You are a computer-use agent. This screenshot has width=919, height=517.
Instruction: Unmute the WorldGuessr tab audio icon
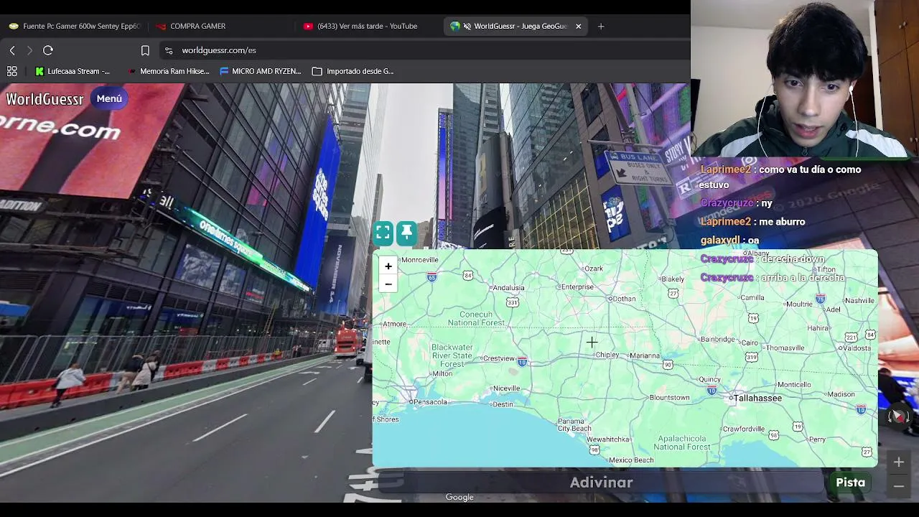pyautogui.click(x=467, y=26)
